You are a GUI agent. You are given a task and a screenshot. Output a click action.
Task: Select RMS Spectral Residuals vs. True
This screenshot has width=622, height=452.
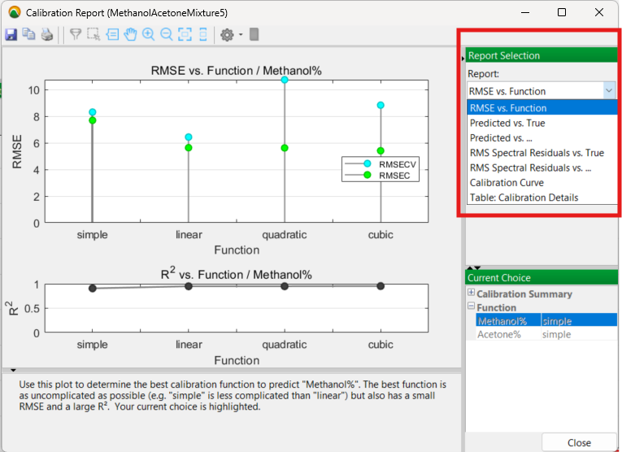[x=537, y=153]
